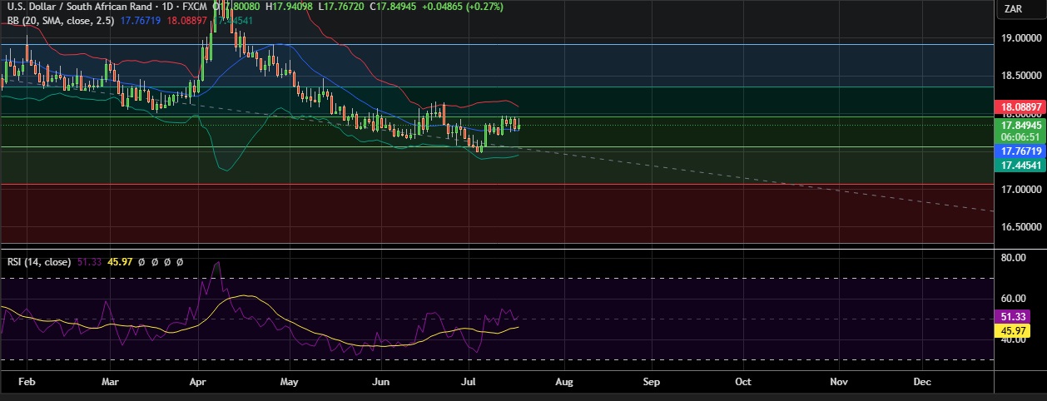The width and height of the screenshot is (1047, 401).
Task: Click the 80.00 RSI scale label
Action: click(1013, 258)
